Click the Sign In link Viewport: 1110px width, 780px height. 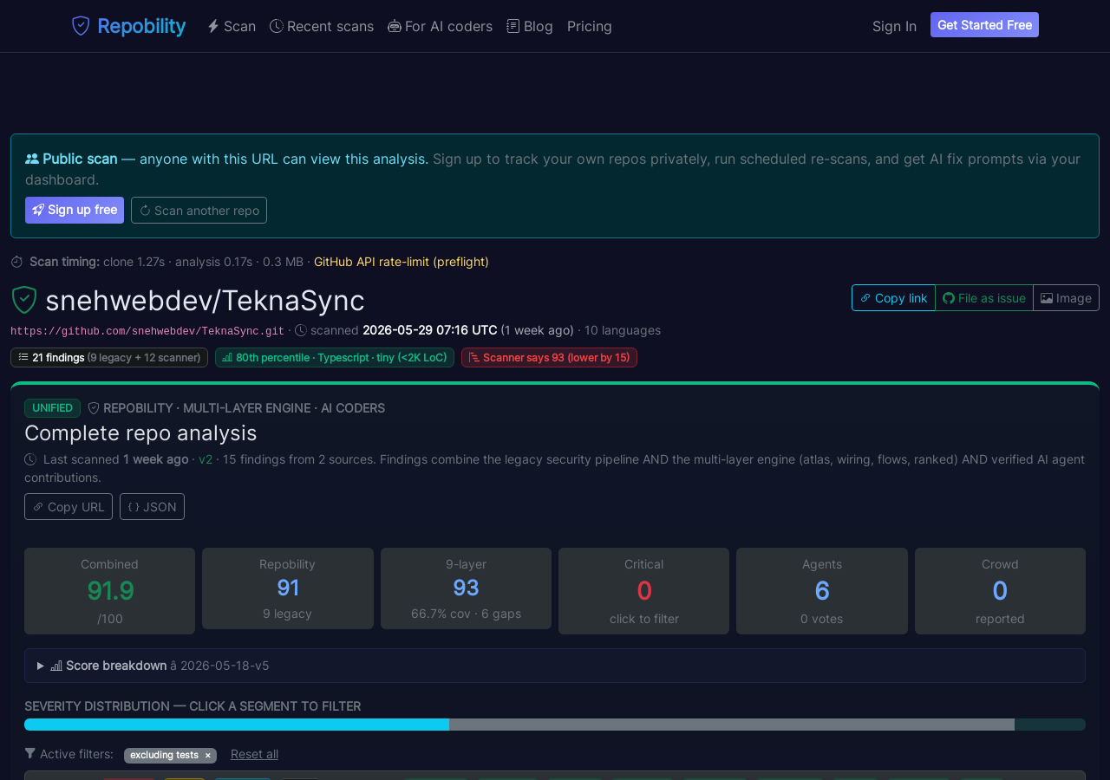click(894, 26)
